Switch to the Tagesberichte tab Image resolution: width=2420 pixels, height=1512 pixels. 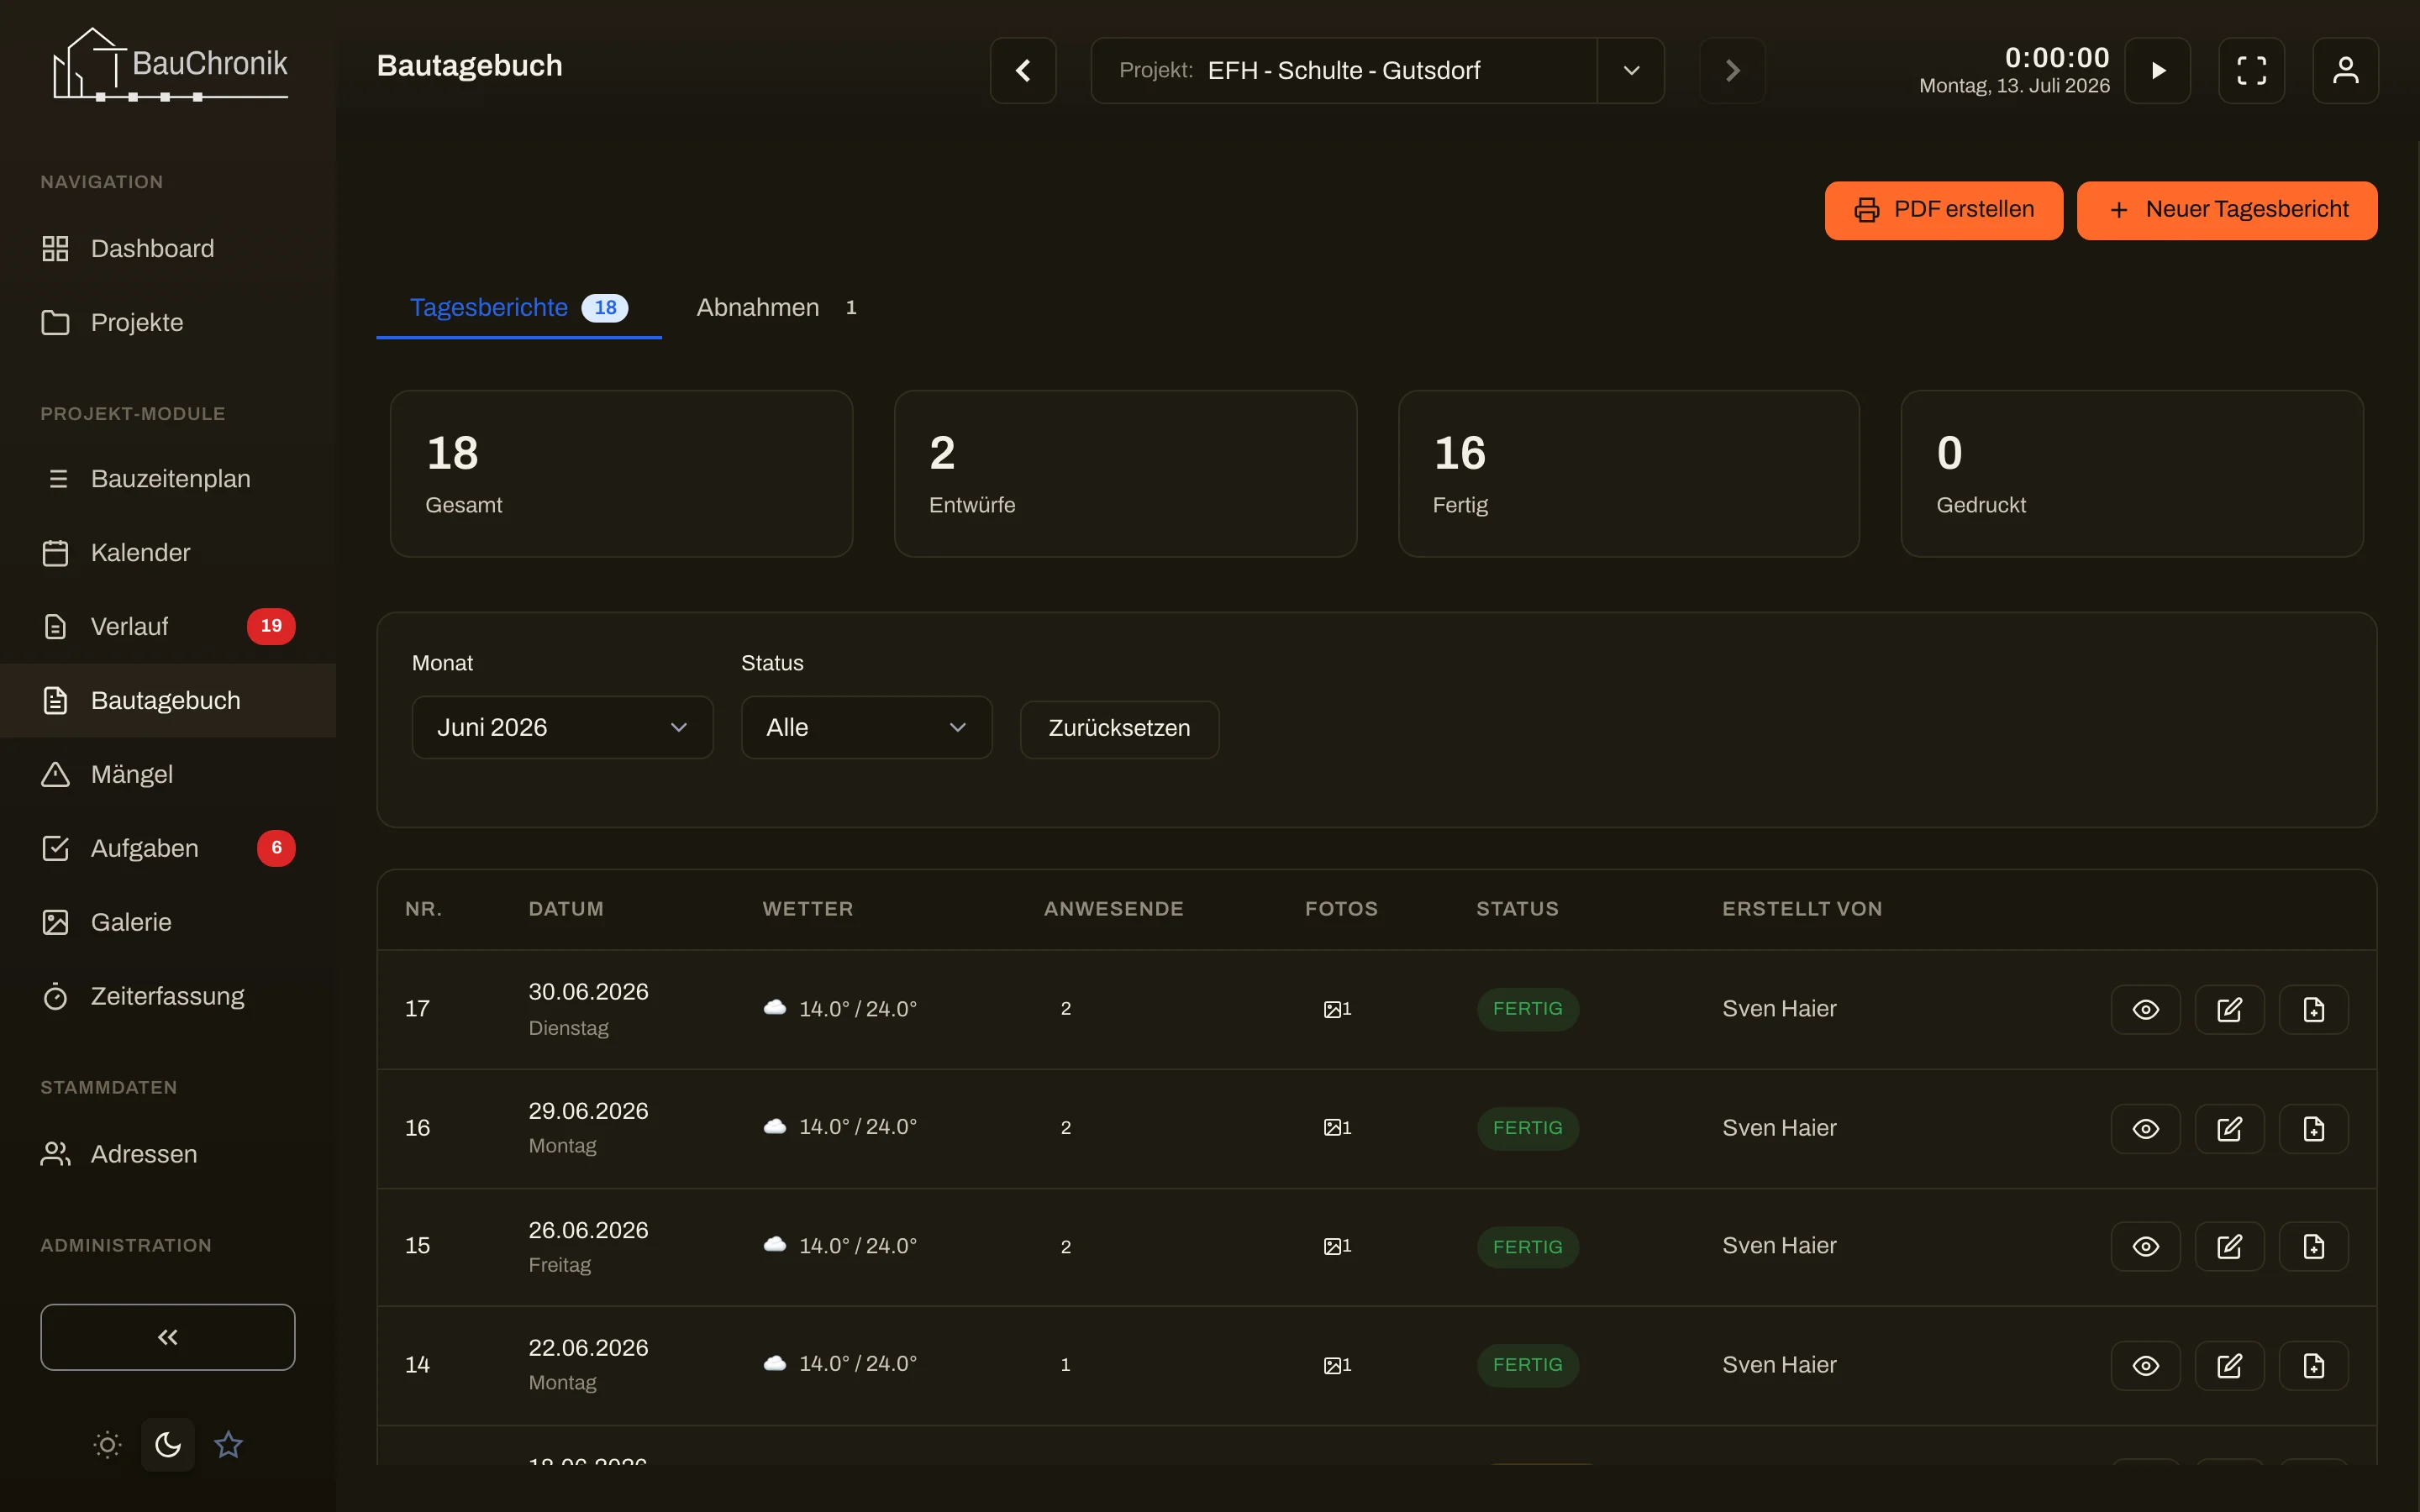click(519, 308)
